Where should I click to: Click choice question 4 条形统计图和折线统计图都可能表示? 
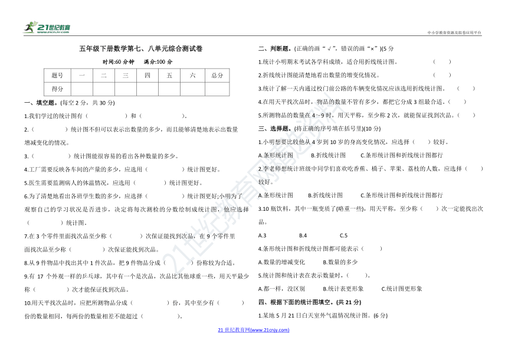click(320, 249)
